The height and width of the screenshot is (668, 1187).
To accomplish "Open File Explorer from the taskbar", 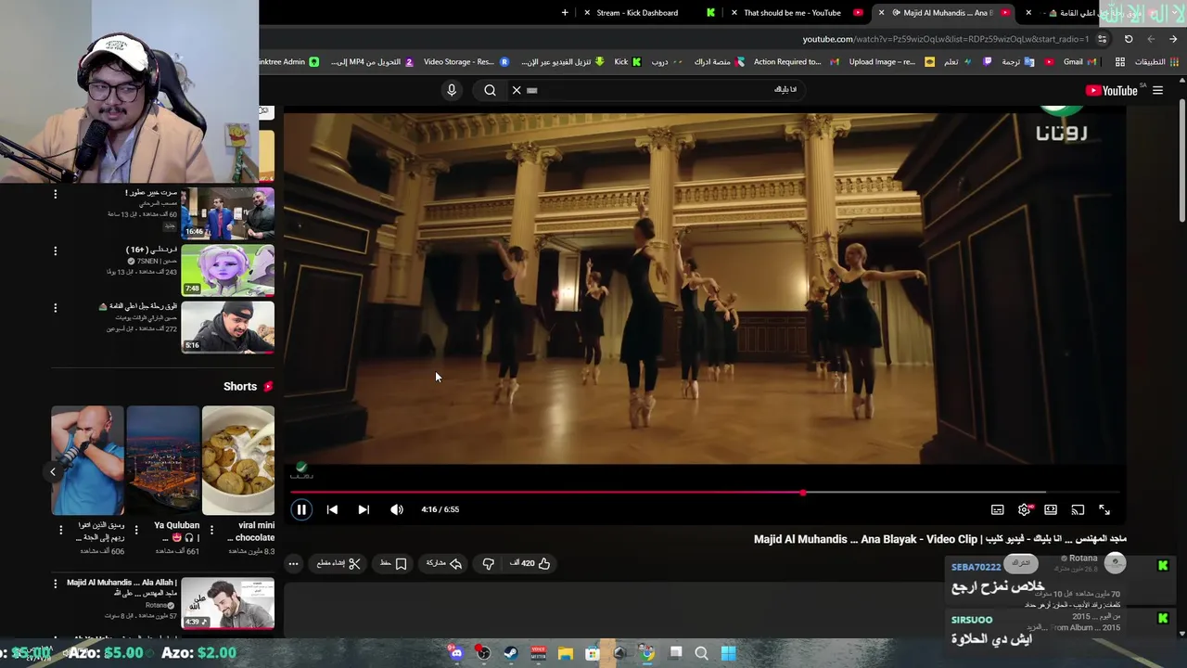I will coord(565,653).
